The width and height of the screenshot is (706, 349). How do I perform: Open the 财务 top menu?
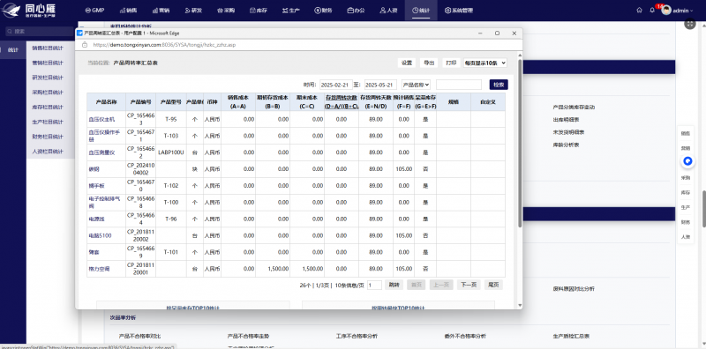(x=324, y=11)
